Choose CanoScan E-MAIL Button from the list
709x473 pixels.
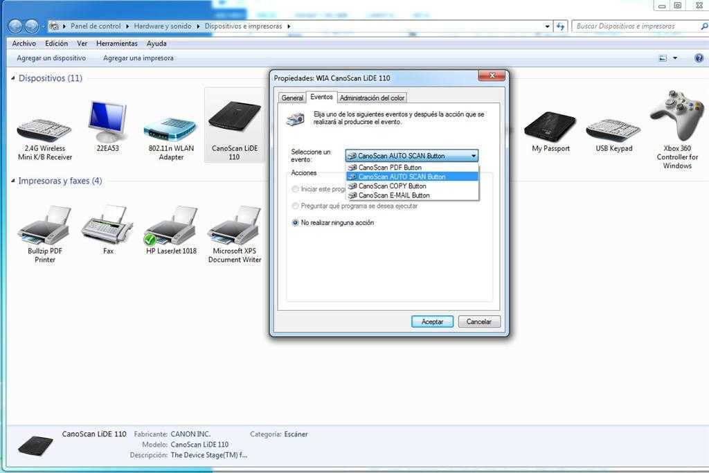413,195
